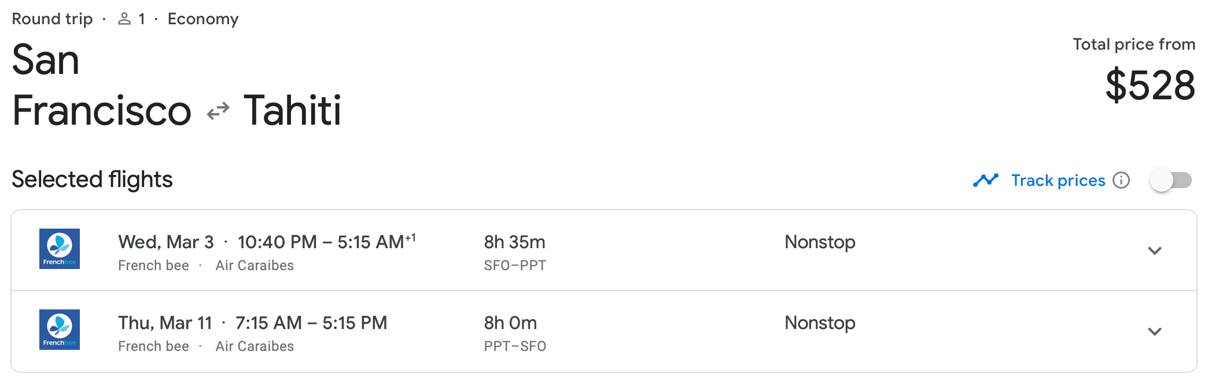This screenshot has height=381, width=1208.
Task: Open the Round trip selector
Action: click(x=52, y=18)
